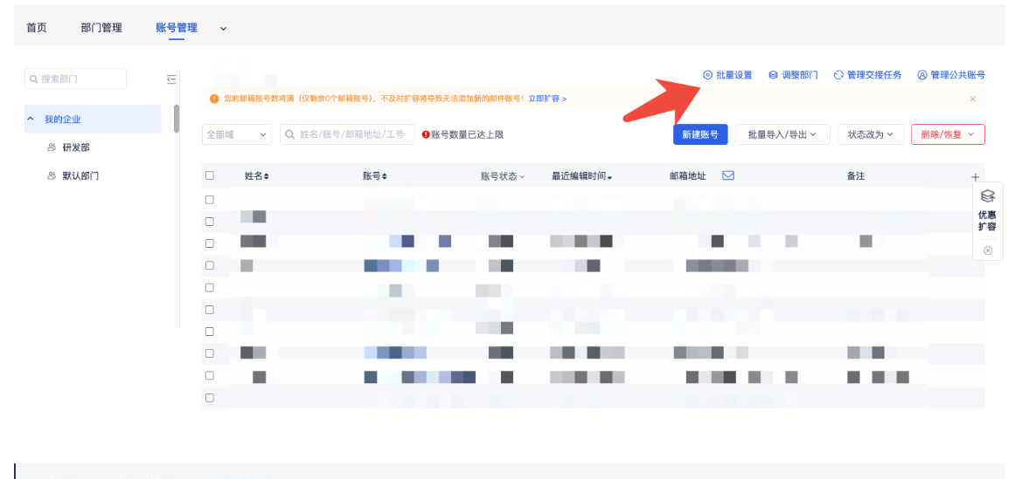
Task: Open the 优惠扩容 promotion widget
Action: point(987,210)
